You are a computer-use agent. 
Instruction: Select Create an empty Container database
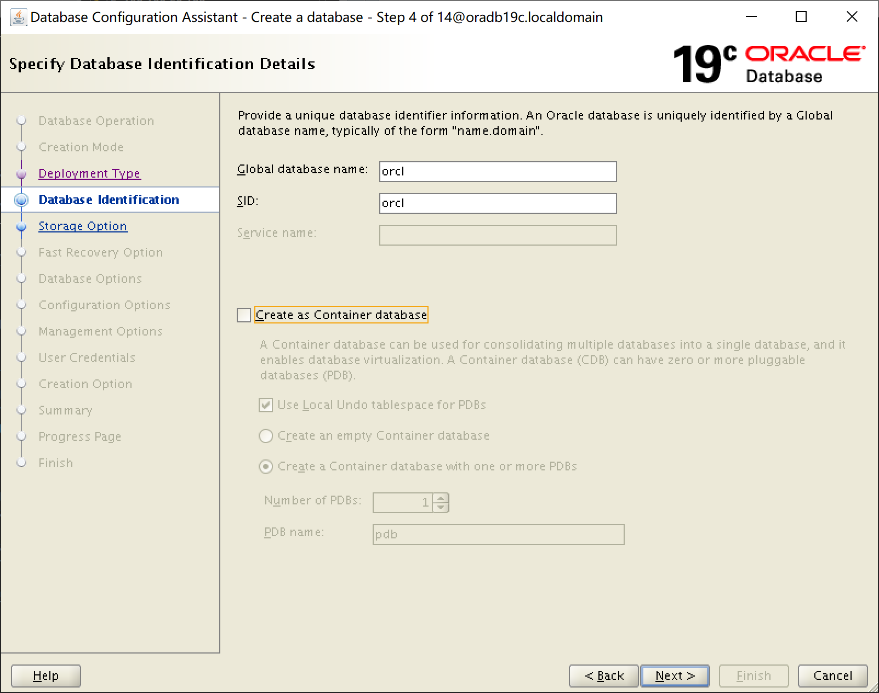coord(266,436)
